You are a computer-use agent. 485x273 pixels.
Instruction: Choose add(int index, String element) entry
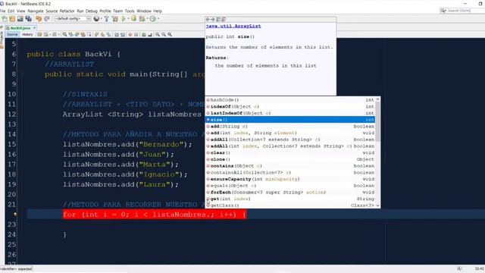tap(290, 133)
